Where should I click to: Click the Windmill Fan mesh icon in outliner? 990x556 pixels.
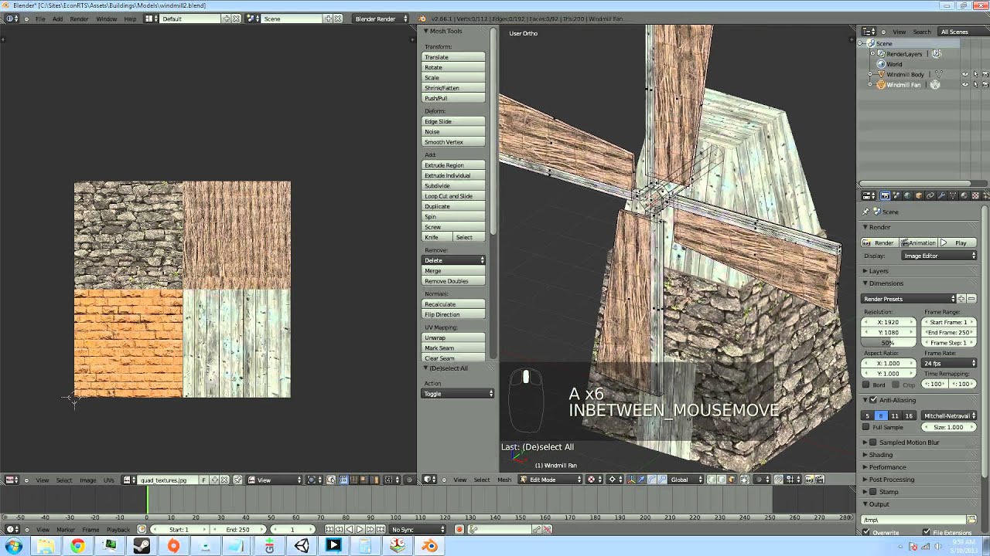click(880, 85)
